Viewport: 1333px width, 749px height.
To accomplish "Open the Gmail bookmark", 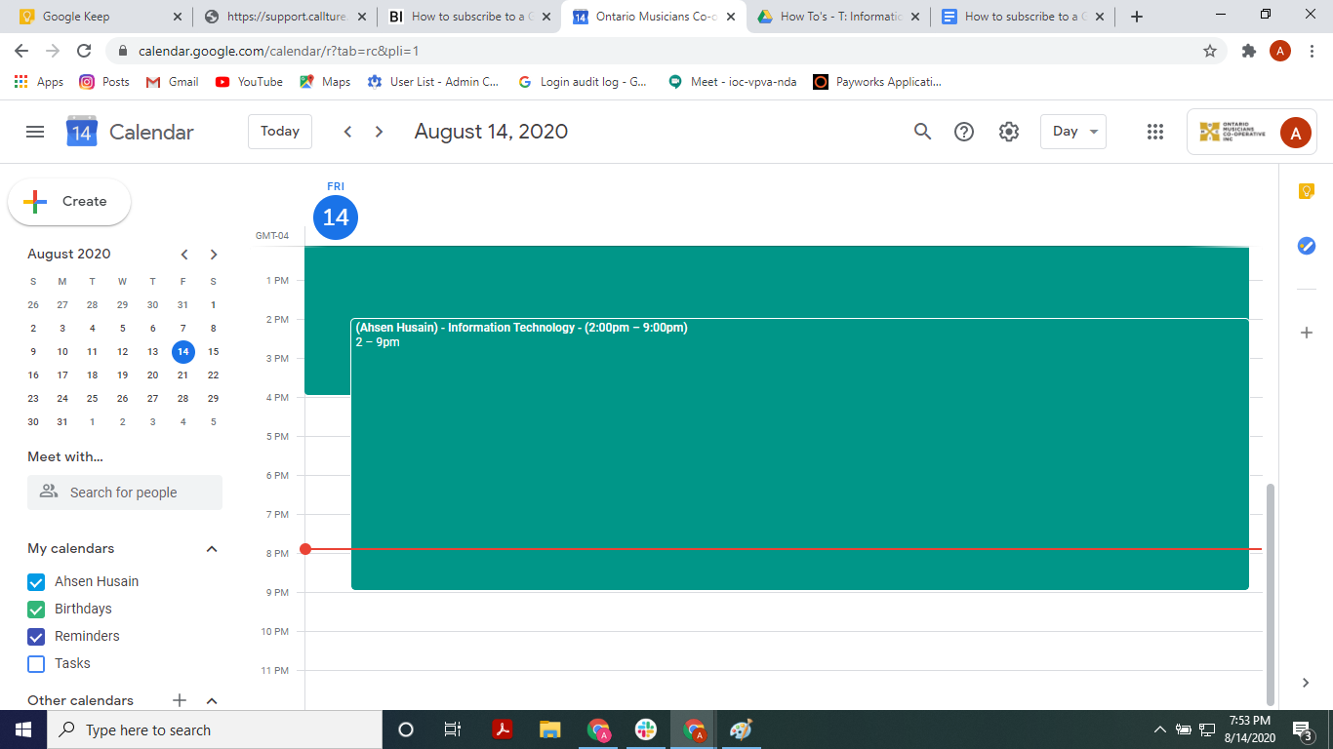I will (172, 82).
